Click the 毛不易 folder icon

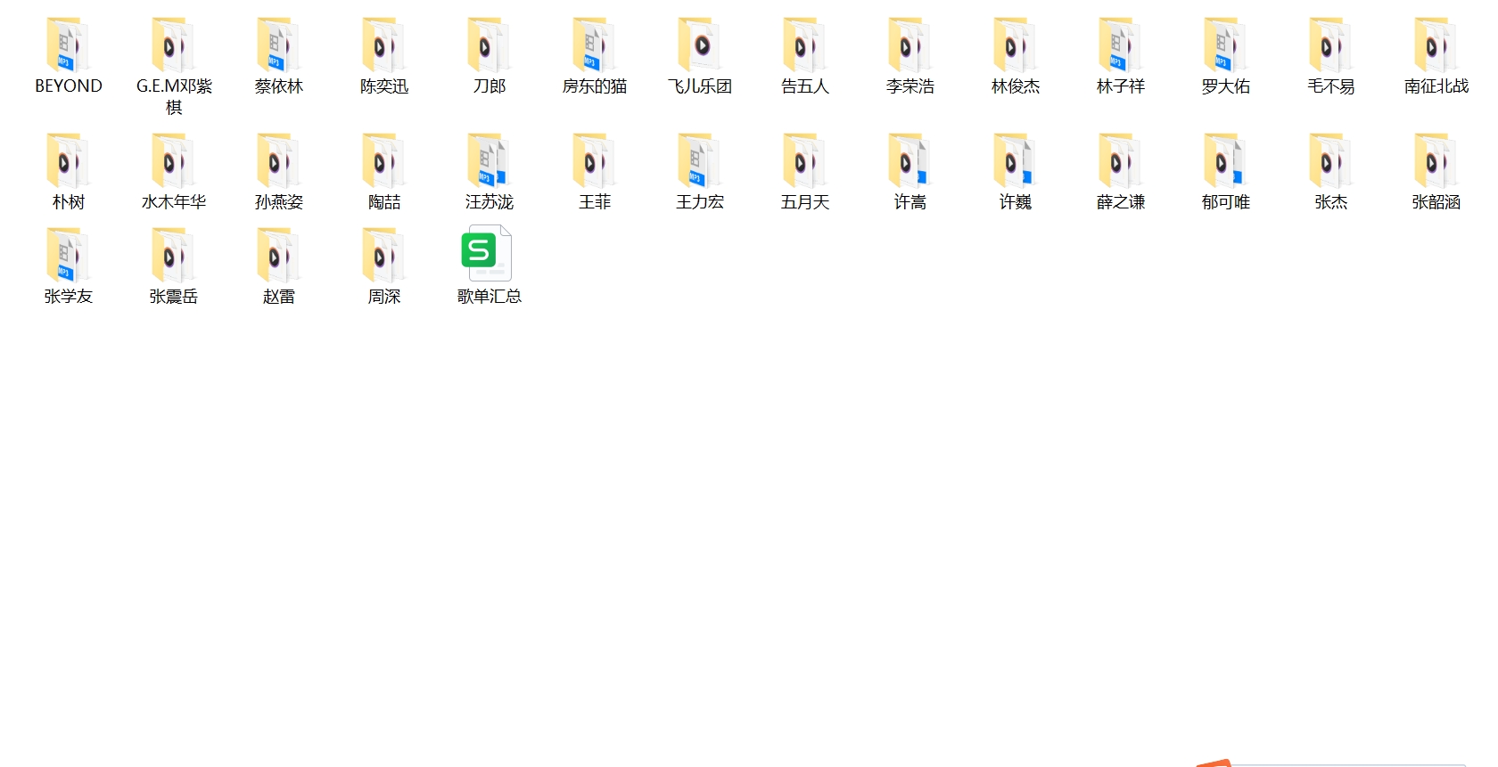coord(1331,45)
